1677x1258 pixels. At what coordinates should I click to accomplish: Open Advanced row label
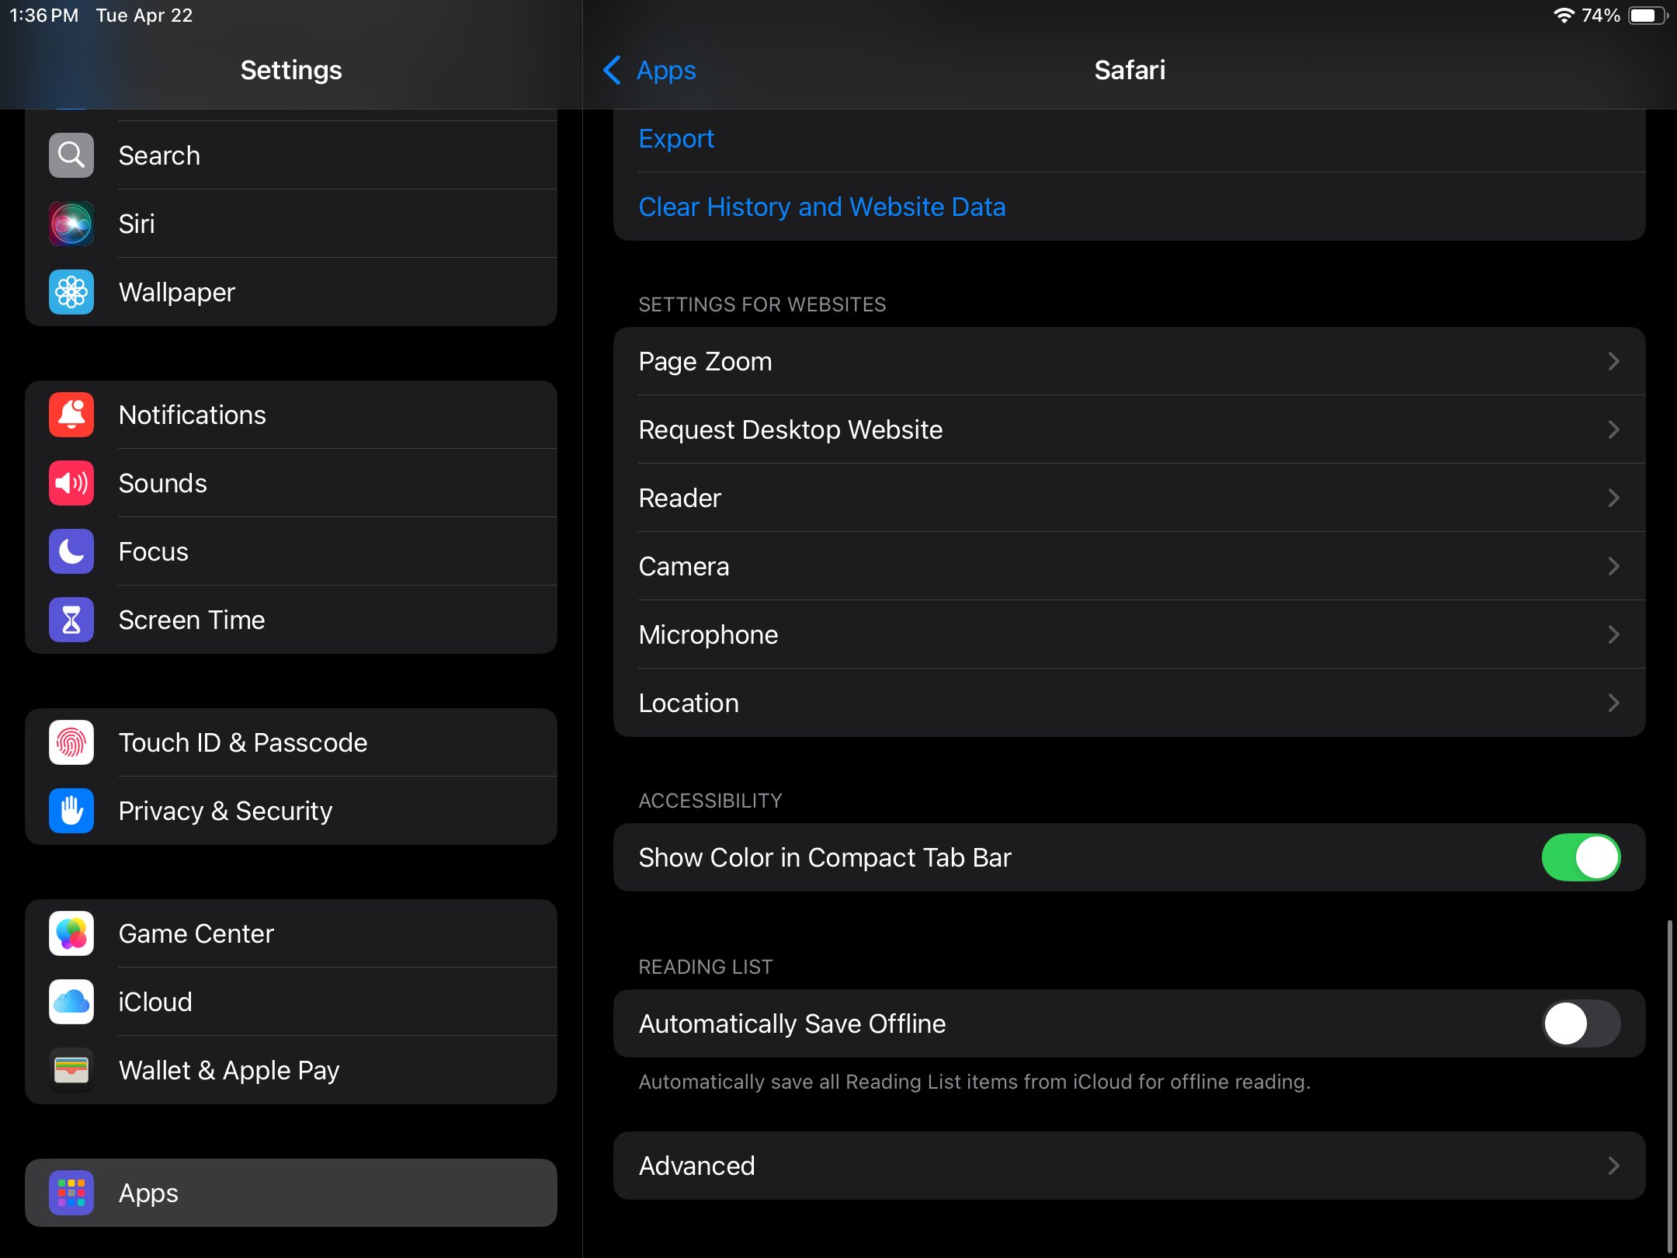tap(696, 1166)
